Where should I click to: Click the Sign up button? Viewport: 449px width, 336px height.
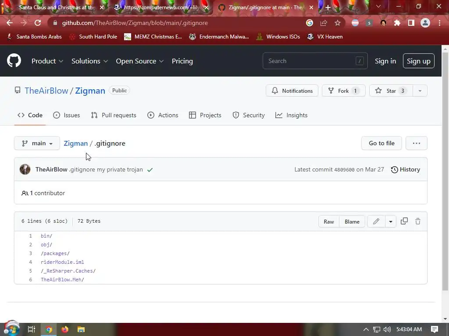[419, 61]
